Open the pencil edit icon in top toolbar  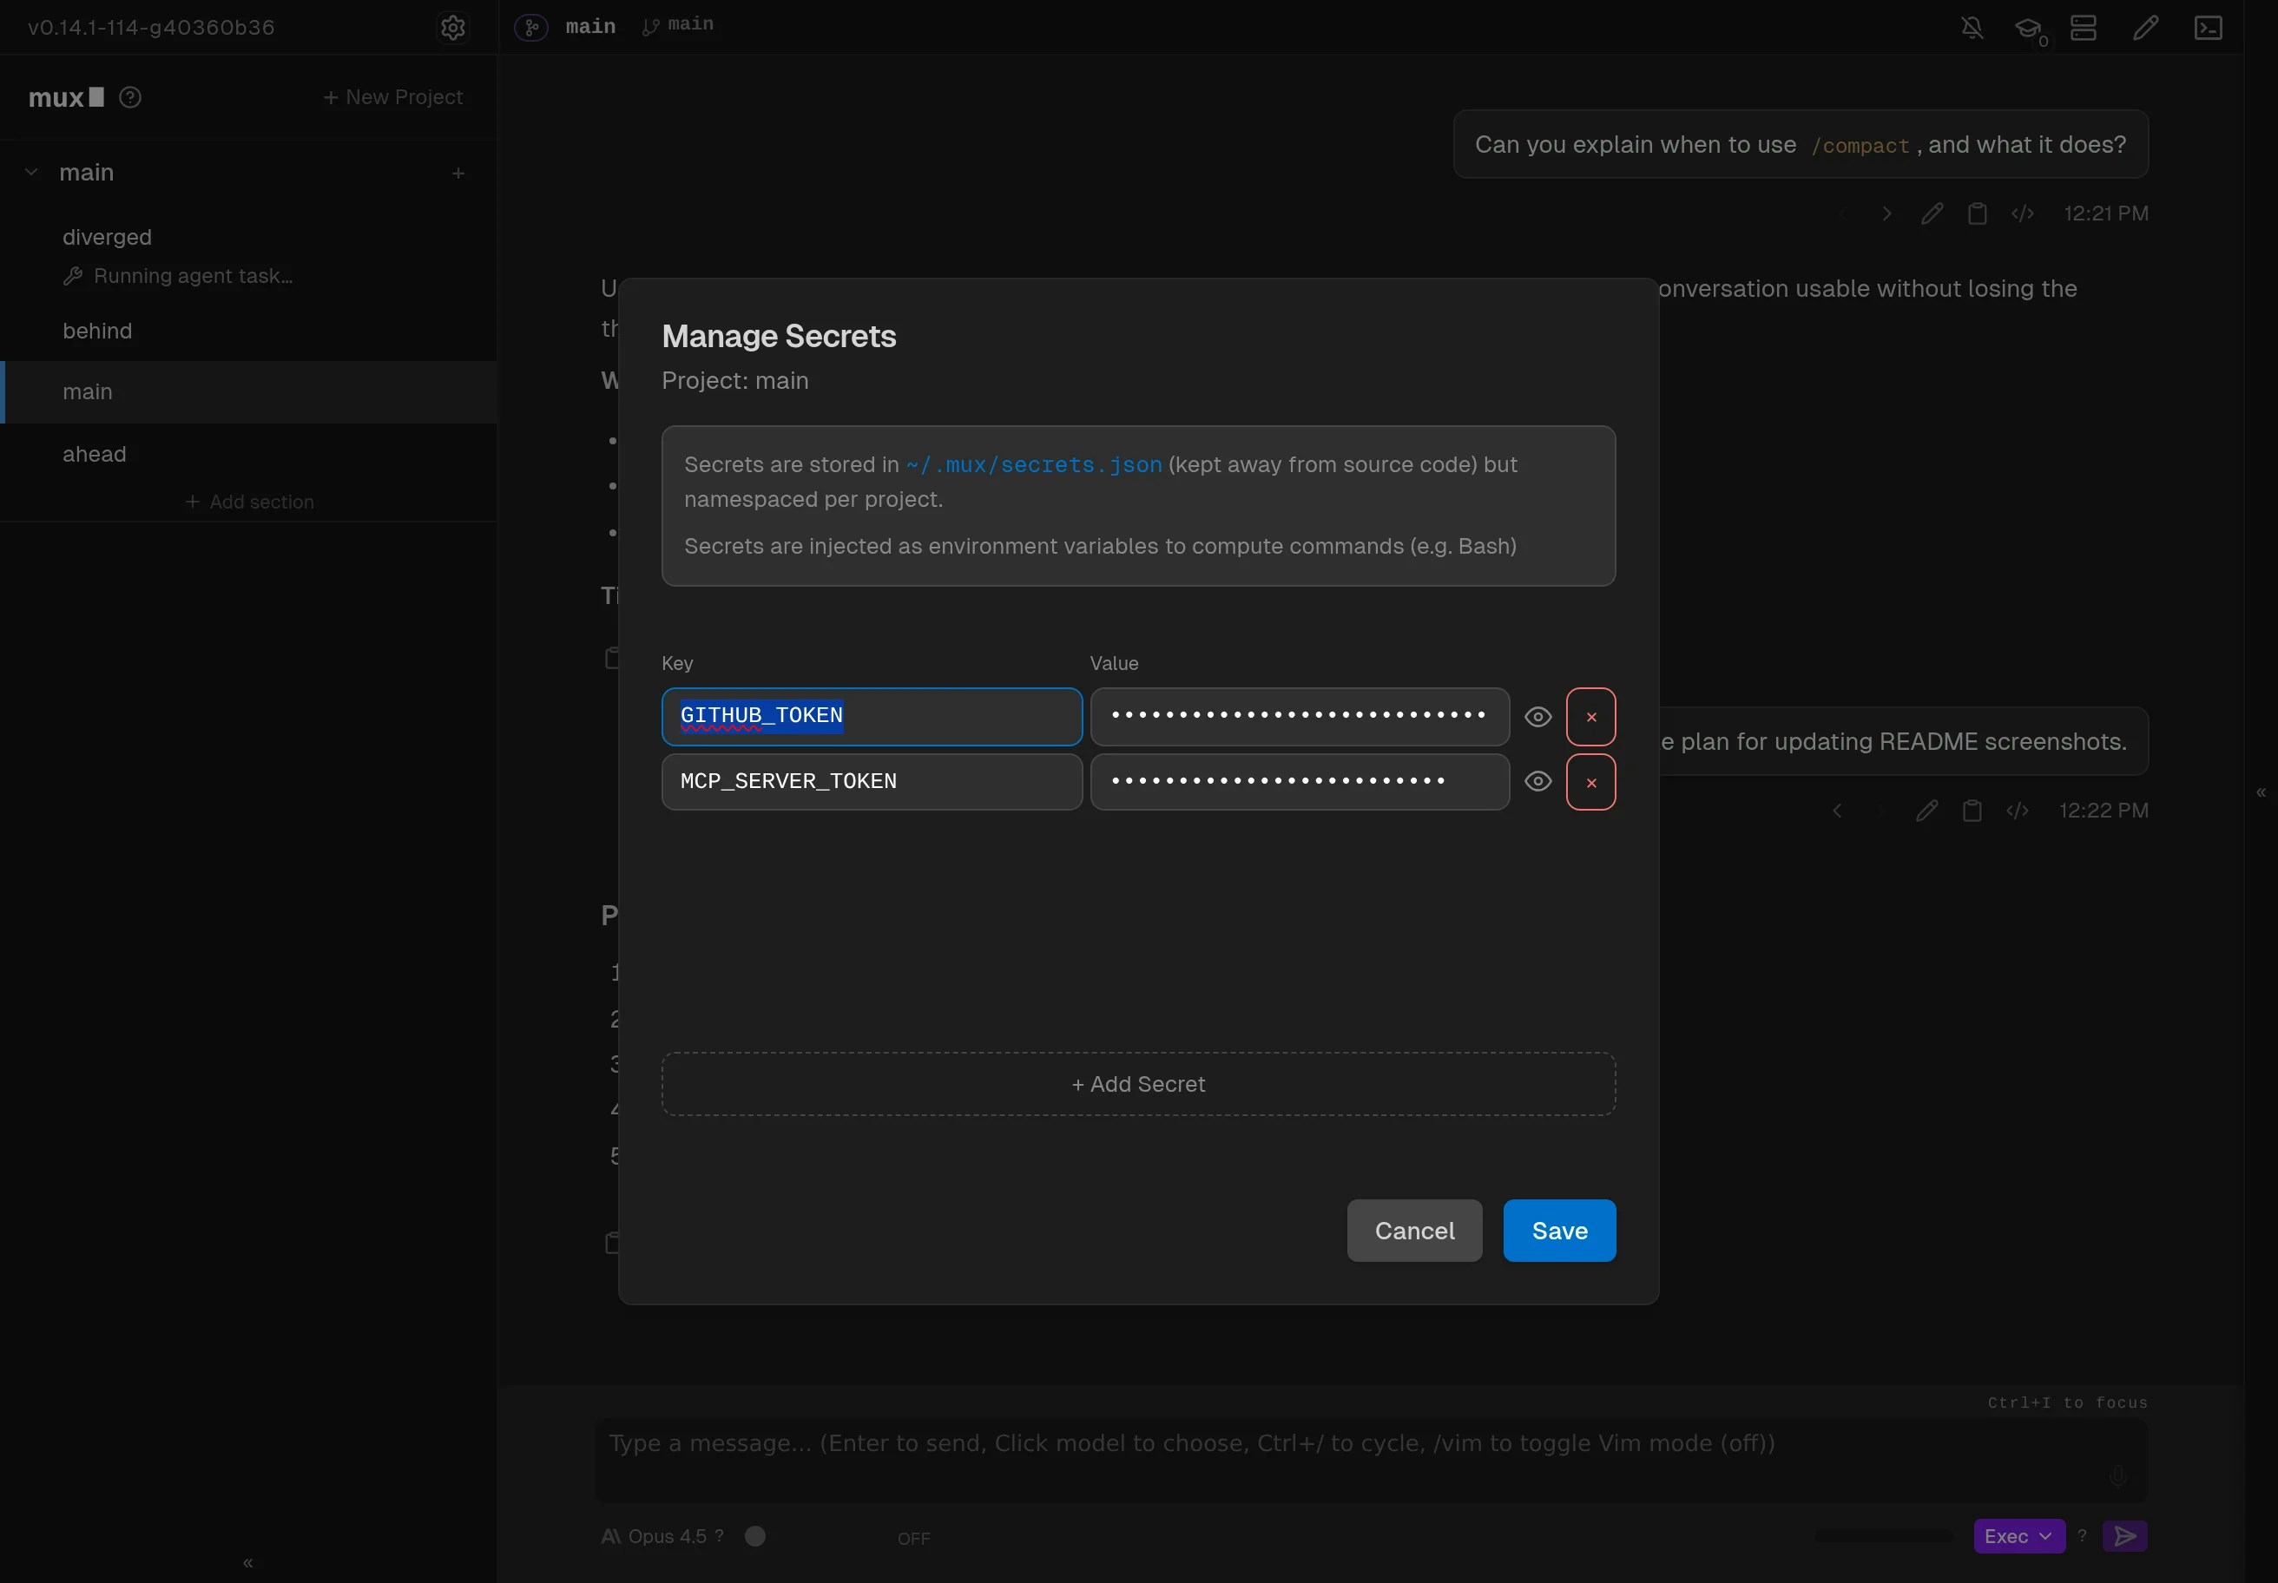coord(2145,27)
